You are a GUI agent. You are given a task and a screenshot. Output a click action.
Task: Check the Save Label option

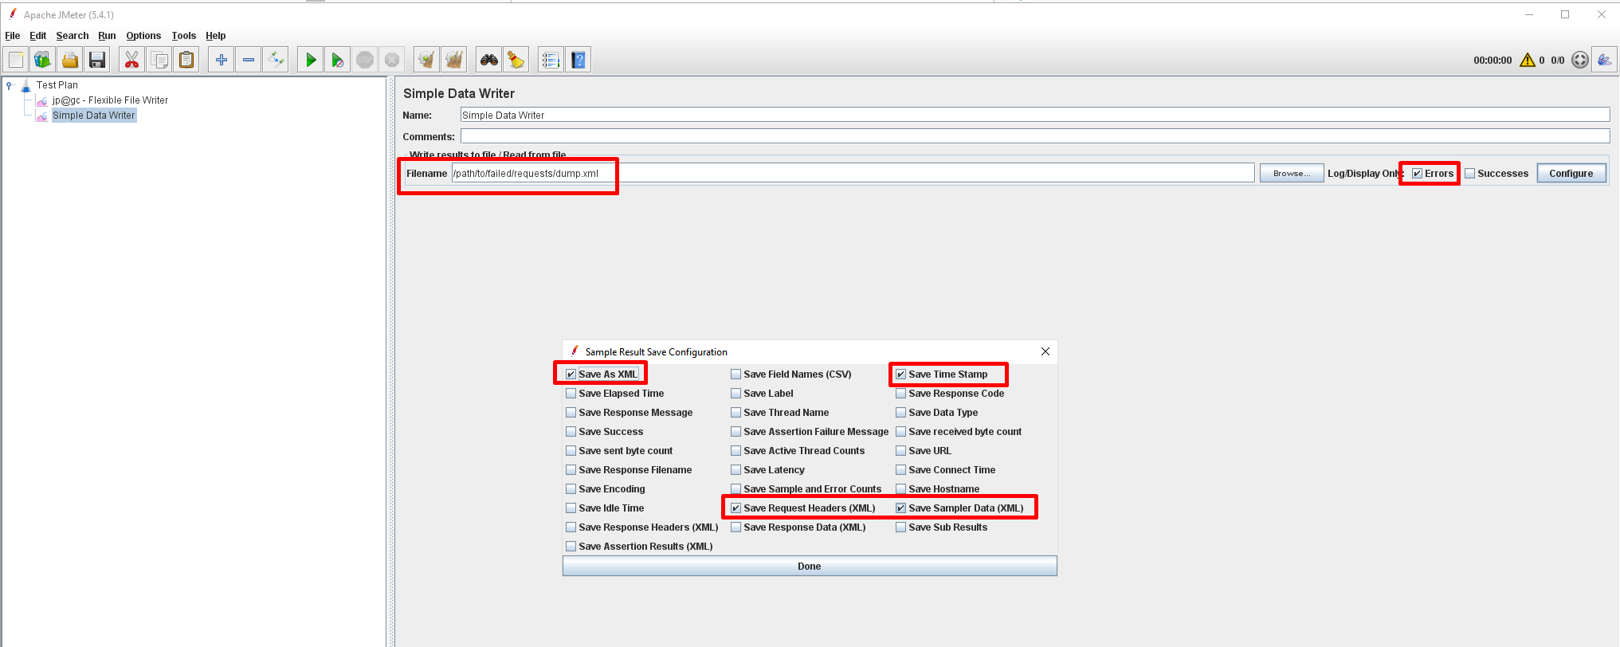pyautogui.click(x=735, y=394)
